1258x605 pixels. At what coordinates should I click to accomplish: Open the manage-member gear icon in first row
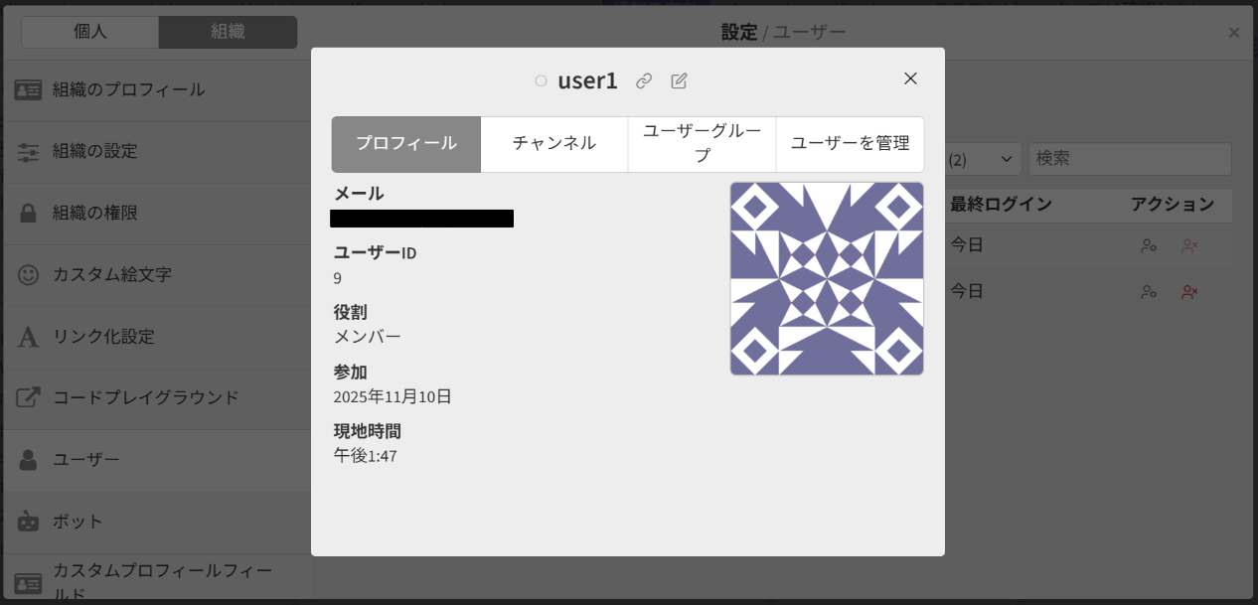(x=1149, y=245)
